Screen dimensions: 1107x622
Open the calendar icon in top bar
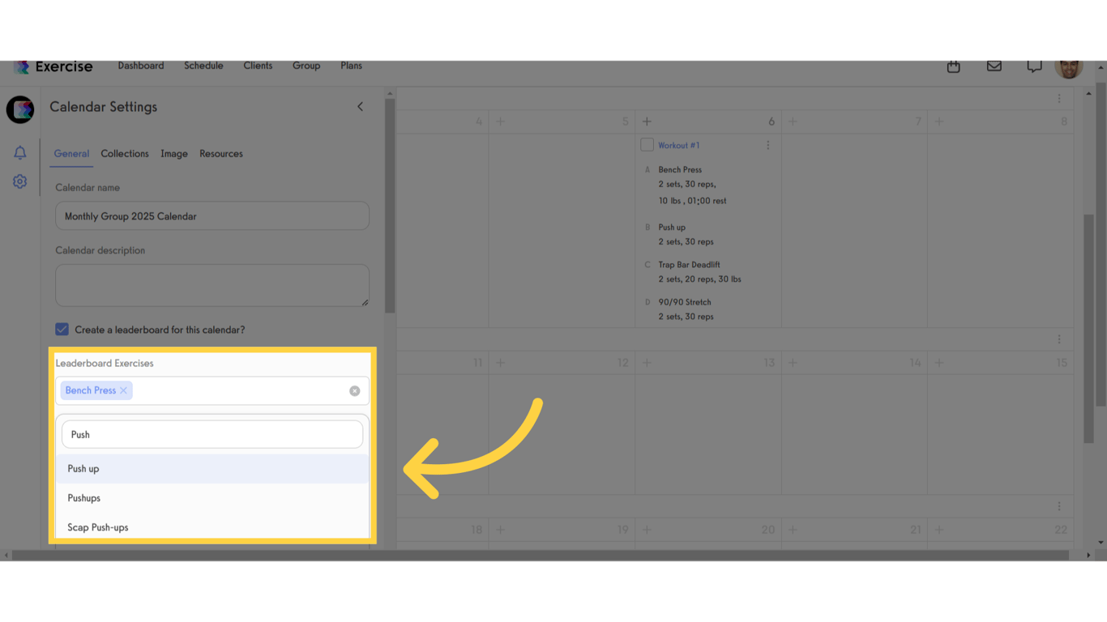coord(954,66)
